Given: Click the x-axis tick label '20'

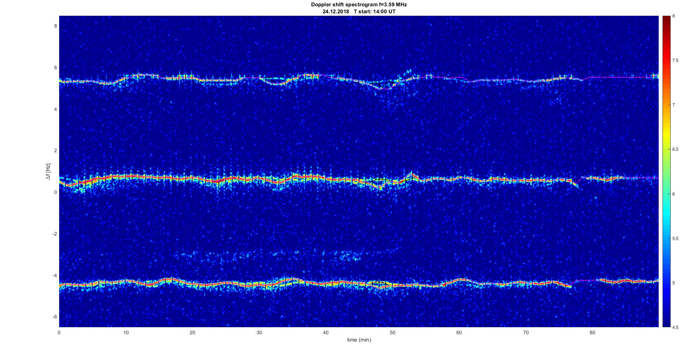Looking at the screenshot, I should click(x=192, y=332).
